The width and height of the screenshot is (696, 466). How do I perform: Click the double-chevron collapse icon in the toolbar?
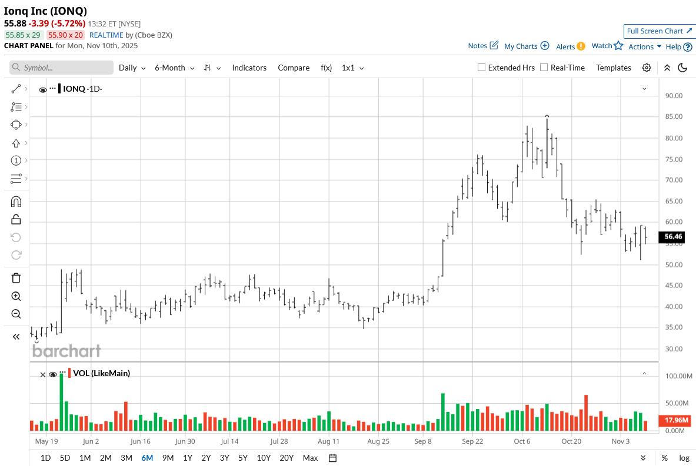click(667, 68)
